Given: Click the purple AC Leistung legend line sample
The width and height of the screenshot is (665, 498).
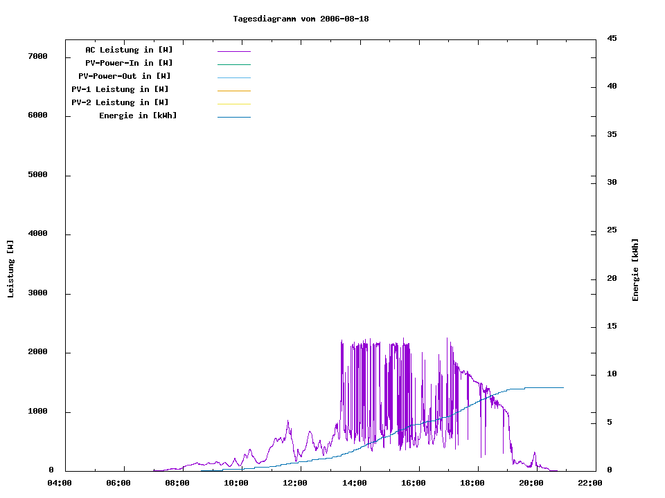Looking at the screenshot, I should pos(233,51).
